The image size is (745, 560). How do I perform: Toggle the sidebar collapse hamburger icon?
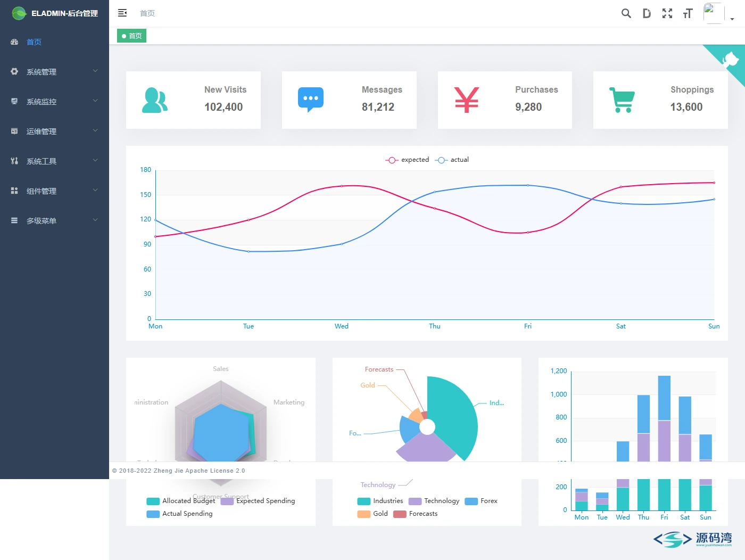pyautogui.click(x=122, y=13)
